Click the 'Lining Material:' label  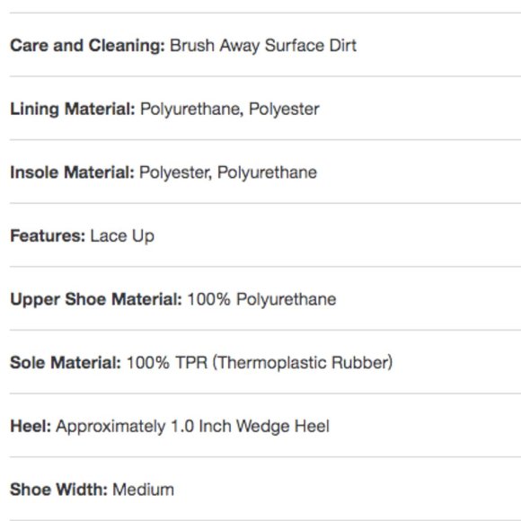click(73, 110)
